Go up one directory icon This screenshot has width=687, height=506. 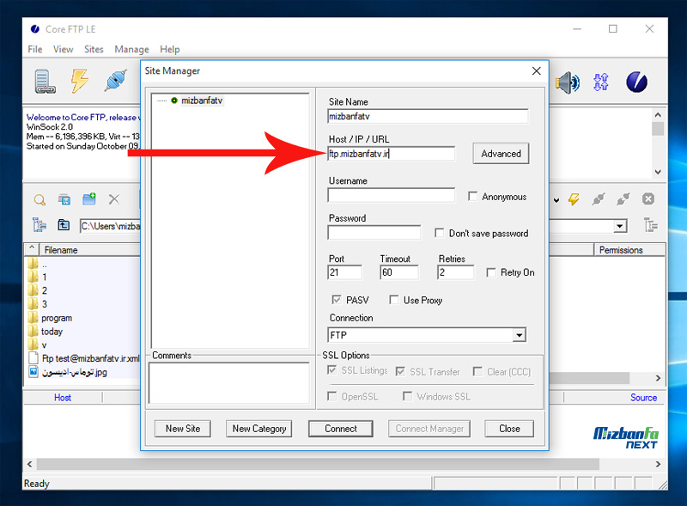(x=64, y=225)
